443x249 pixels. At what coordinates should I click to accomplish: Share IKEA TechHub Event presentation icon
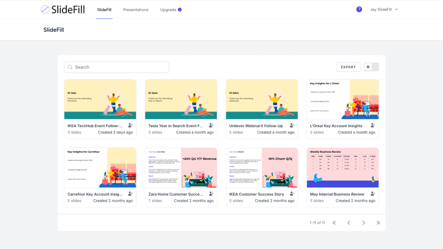pos(130,125)
